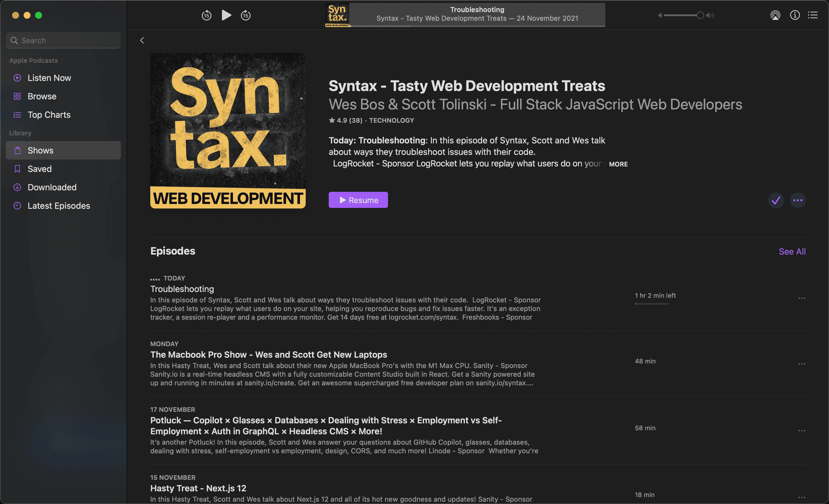Click the '48 min' duration text
Screen dimensions: 829x504
[645, 361]
